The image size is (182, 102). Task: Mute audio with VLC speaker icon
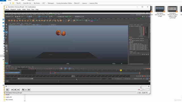(x=139, y=90)
